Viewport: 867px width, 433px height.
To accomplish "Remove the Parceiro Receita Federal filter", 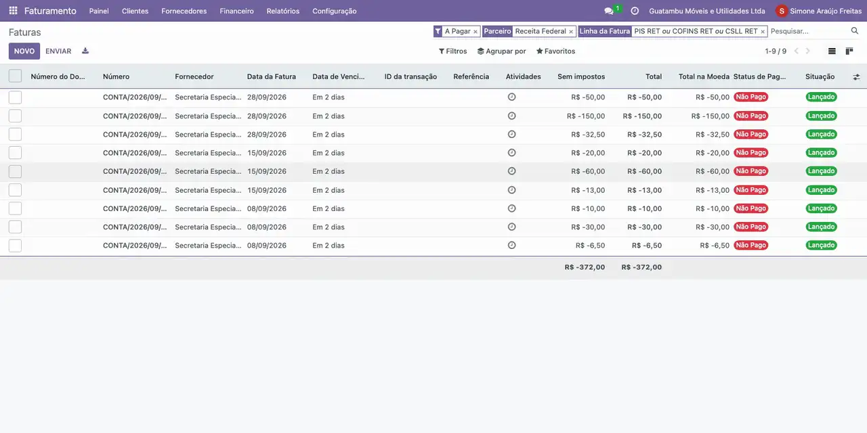I will pyautogui.click(x=571, y=32).
